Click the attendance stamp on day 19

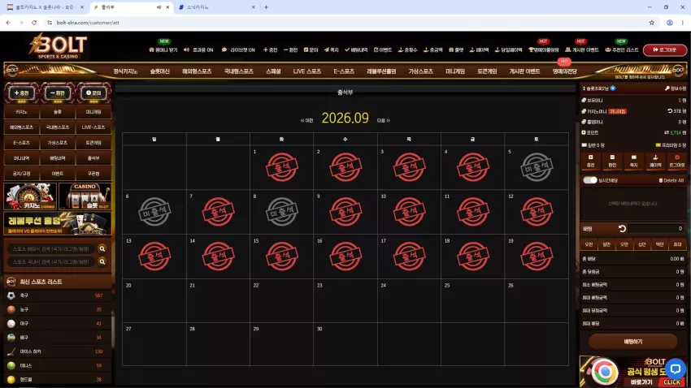tap(537, 256)
